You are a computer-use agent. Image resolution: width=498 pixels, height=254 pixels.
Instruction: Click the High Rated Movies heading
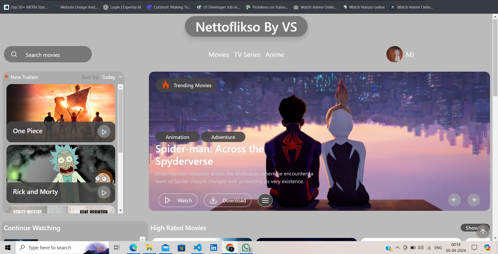click(178, 228)
